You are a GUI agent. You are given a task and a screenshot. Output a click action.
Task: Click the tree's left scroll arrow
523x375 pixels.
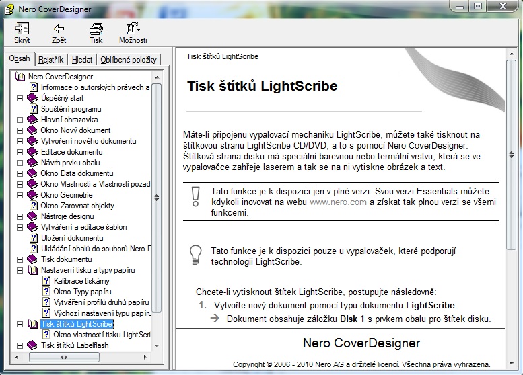point(17,357)
